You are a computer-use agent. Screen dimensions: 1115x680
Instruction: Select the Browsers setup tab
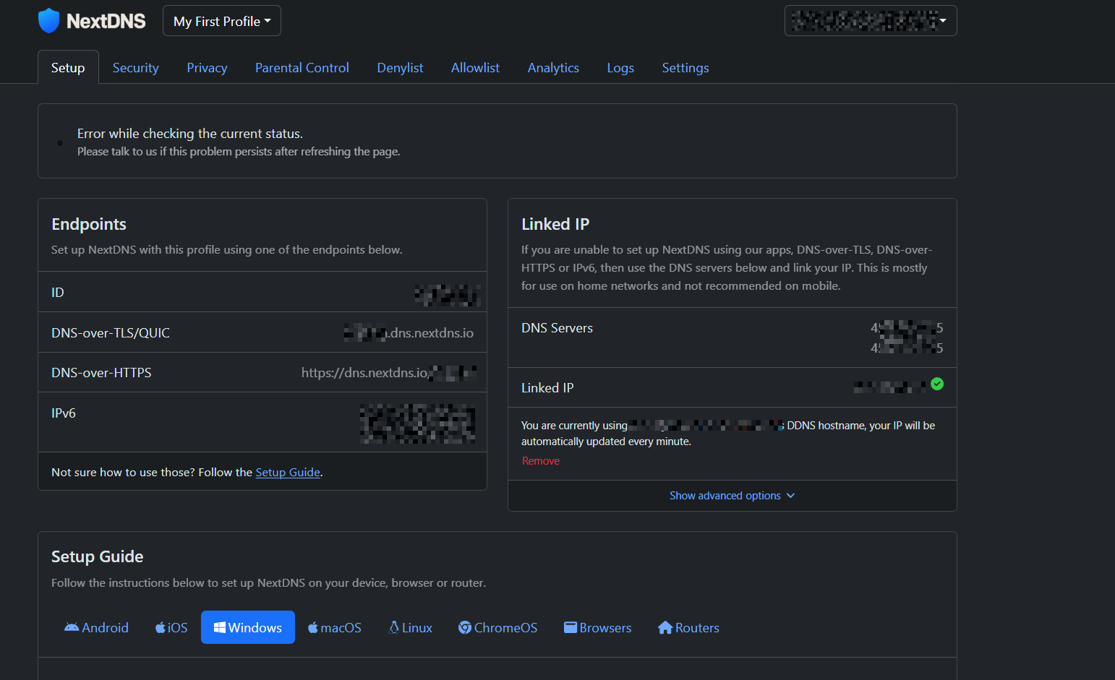pos(597,627)
